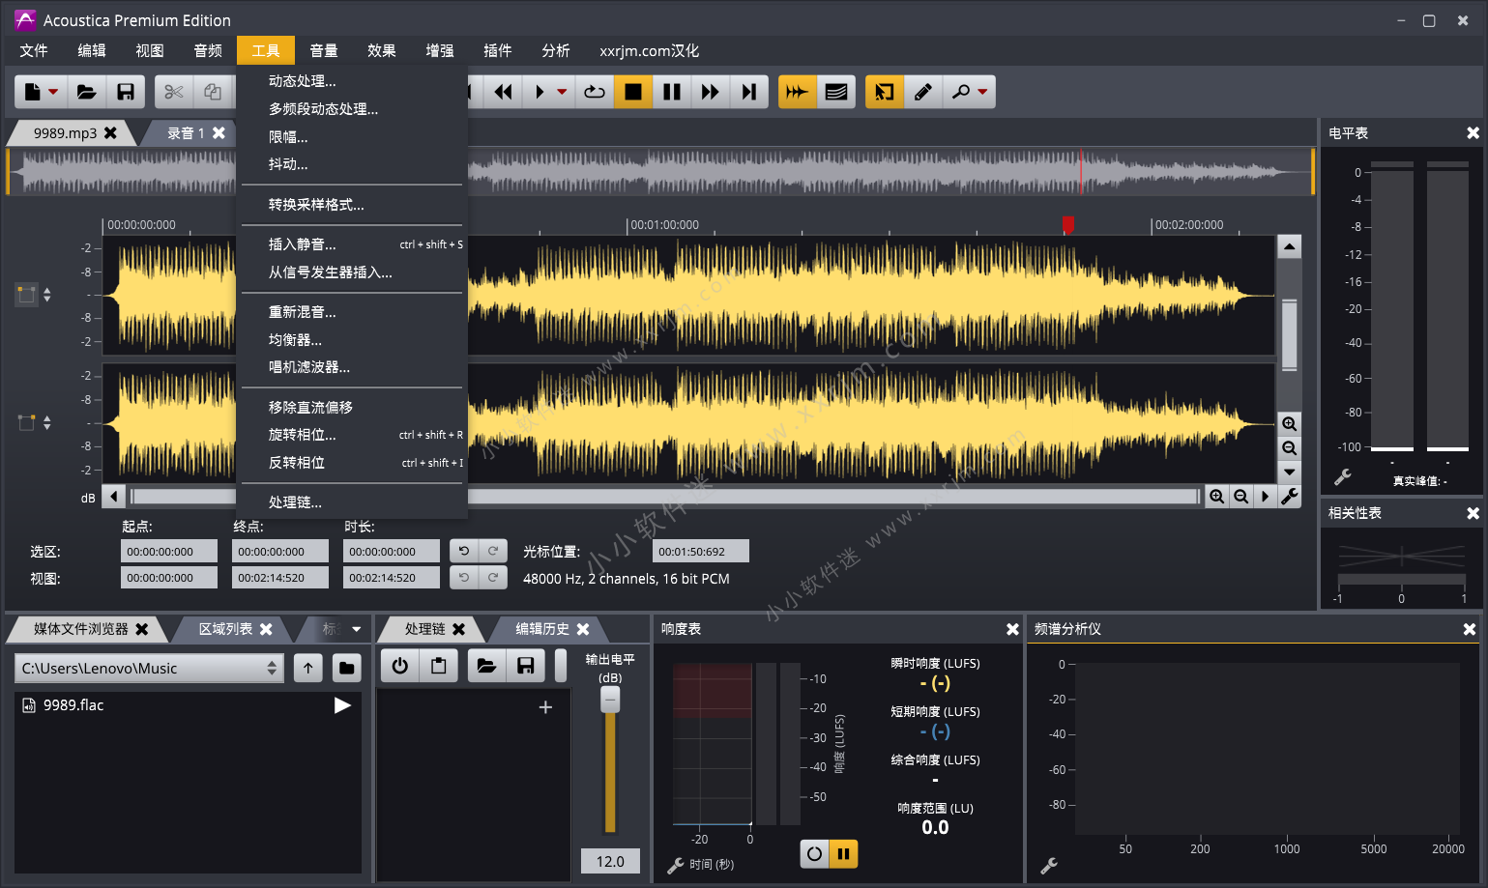Pause playback in the transport toolbar

(x=672, y=92)
